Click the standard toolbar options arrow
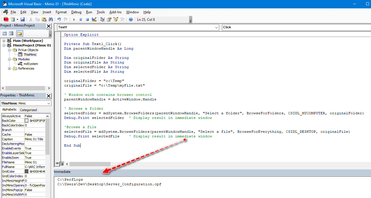The height and width of the screenshot is (198, 371). (x=191, y=20)
